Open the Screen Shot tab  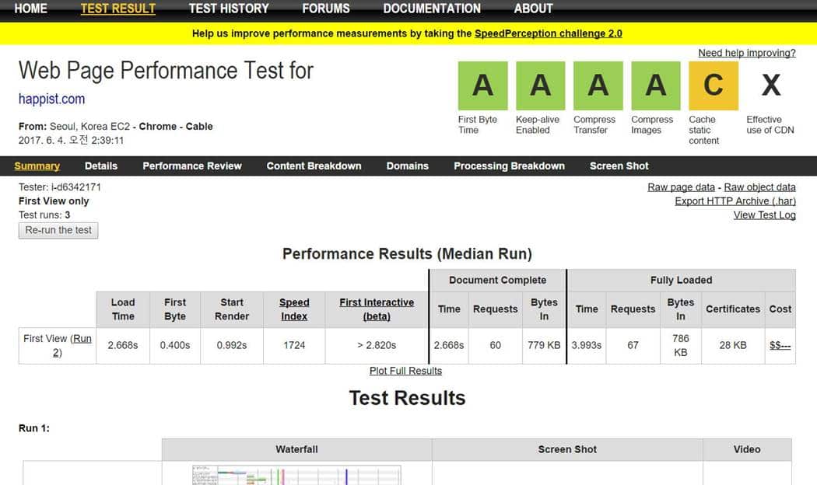(619, 166)
